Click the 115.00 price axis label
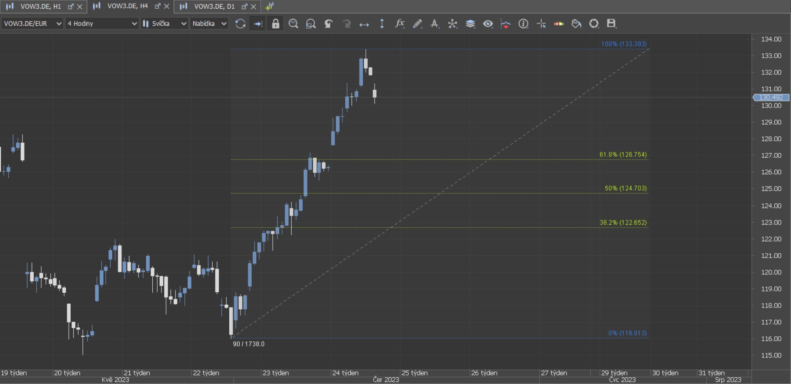The image size is (791, 384). click(x=771, y=355)
